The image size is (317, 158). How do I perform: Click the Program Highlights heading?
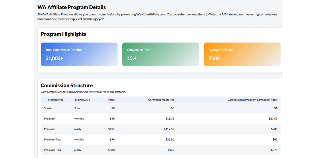pyautogui.click(x=63, y=34)
